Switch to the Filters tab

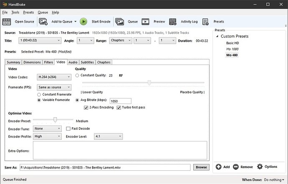click(x=48, y=62)
